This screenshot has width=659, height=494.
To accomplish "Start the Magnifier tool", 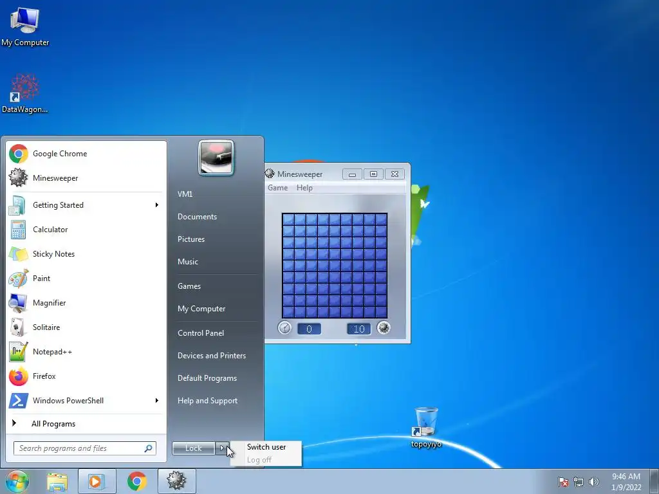I will (86, 303).
